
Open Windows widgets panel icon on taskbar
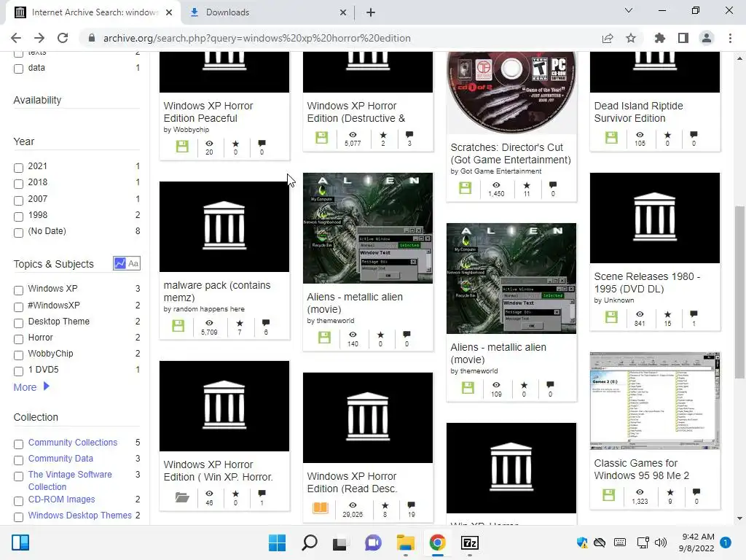[20, 542]
